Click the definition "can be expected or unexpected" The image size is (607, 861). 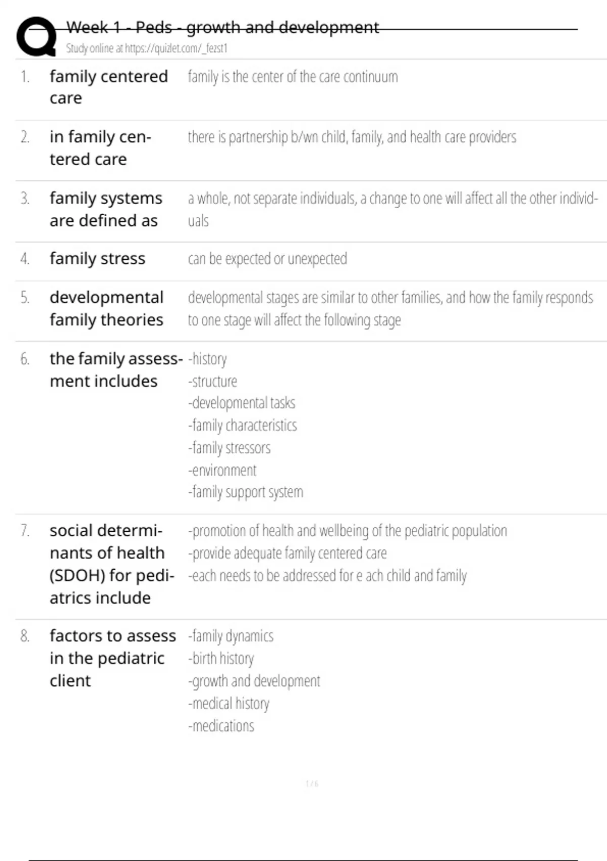point(267,259)
